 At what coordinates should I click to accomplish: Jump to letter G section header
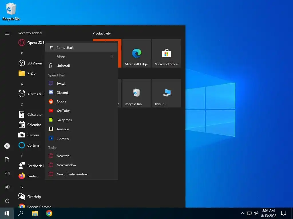point(22,187)
